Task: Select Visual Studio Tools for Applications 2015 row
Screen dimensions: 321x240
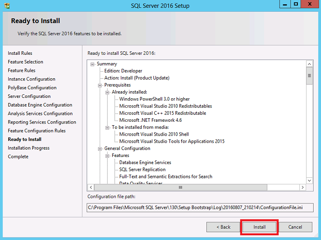Action: 172,141
